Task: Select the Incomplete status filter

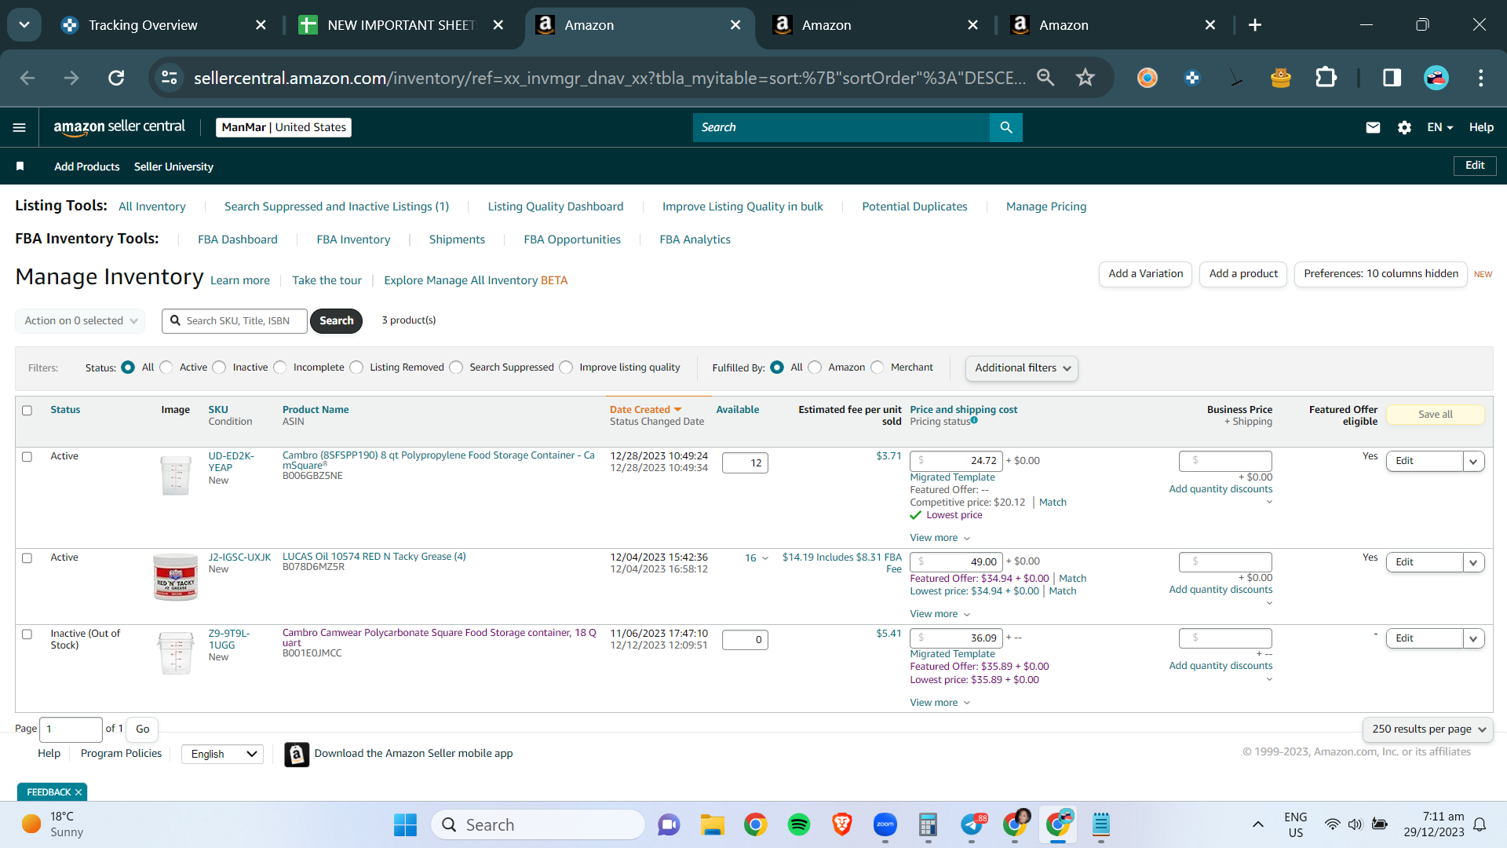Action: (x=280, y=367)
